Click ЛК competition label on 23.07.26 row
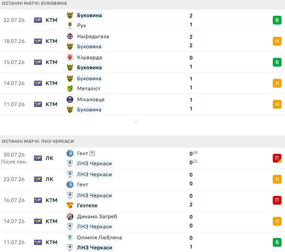 click(49, 179)
